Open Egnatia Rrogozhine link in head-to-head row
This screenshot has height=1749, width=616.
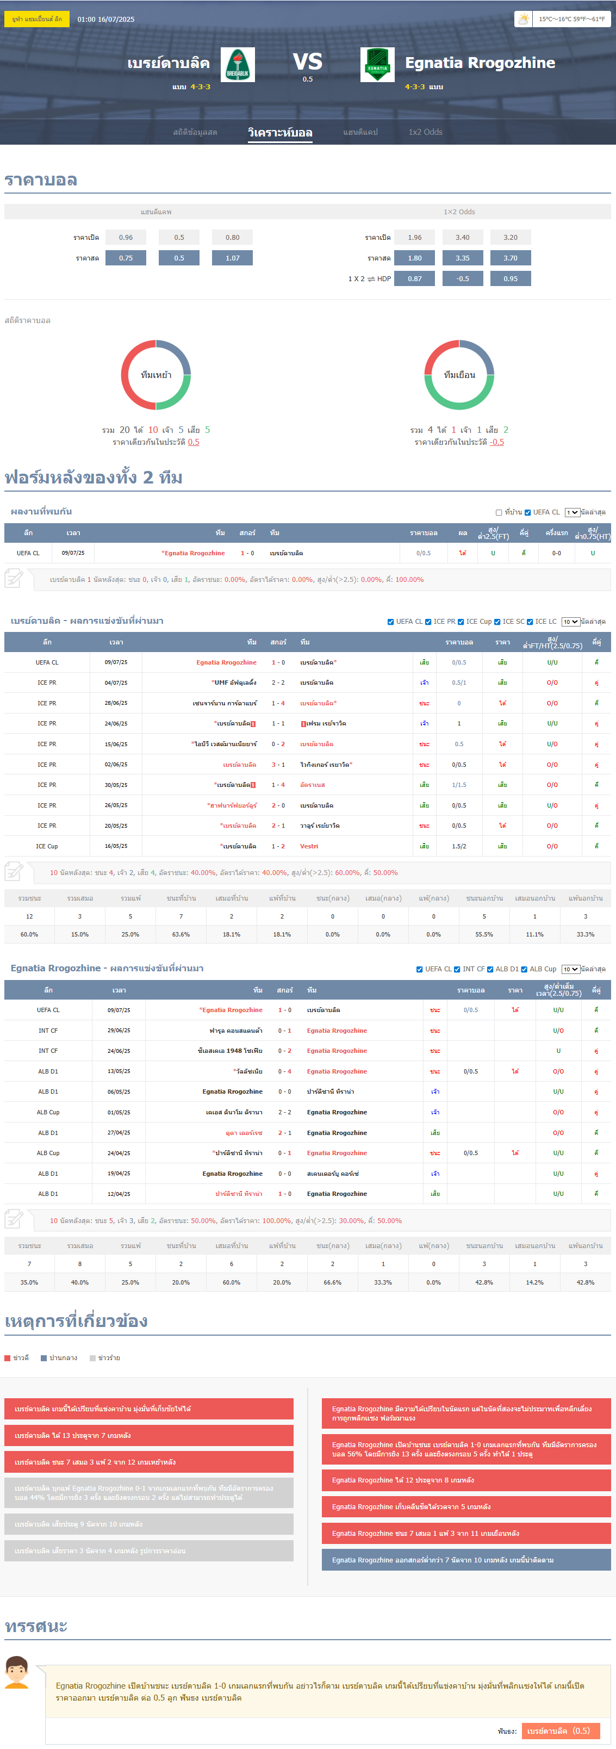tap(194, 553)
